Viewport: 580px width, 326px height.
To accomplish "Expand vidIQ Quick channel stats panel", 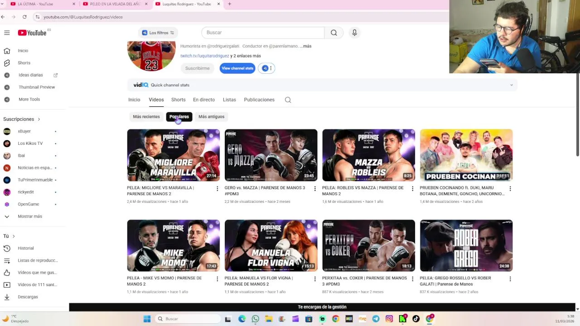I will 512,85.
